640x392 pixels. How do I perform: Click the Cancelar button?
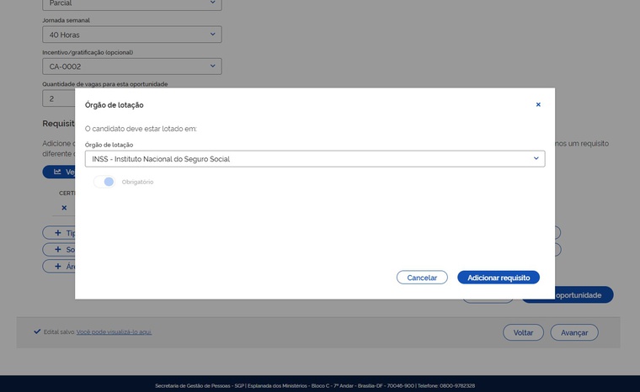click(x=422, y=278)
